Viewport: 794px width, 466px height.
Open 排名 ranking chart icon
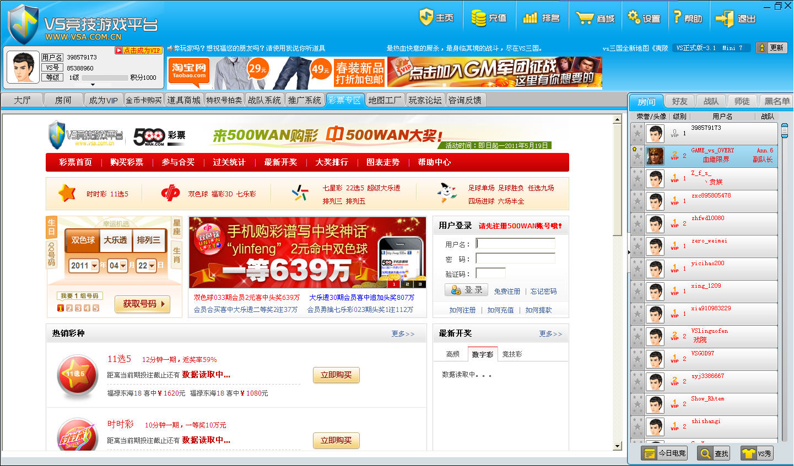tap(541, 18)
